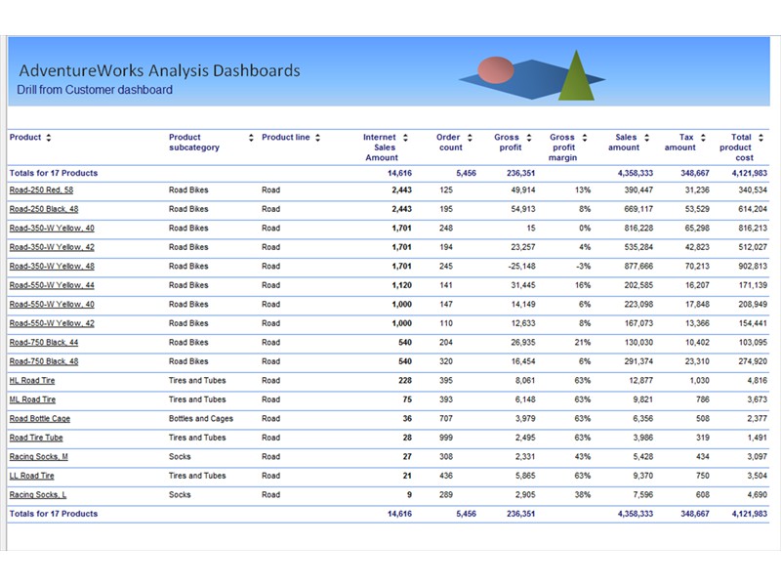
Task: Select gross profit margin 21% cell
Action: click(583, 343)
